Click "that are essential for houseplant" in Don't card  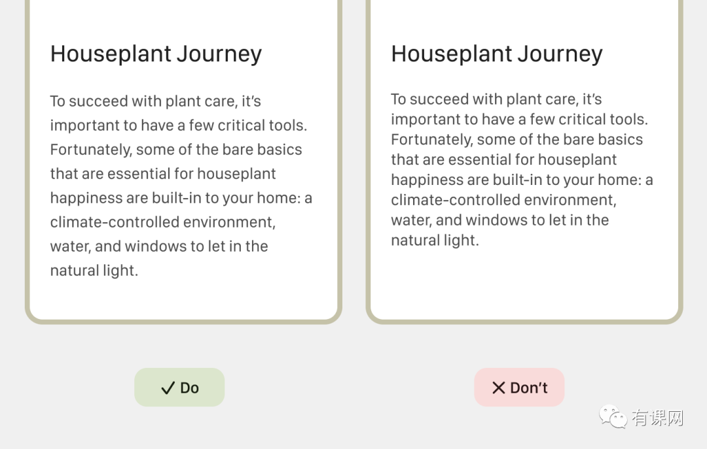pos(503,159)
